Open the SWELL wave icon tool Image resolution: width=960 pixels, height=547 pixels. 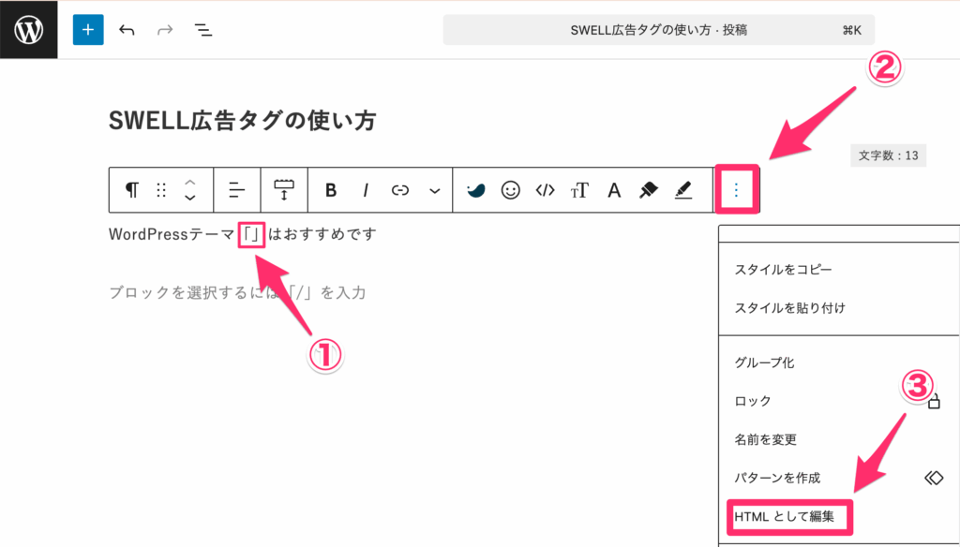(x=476, y=190)
